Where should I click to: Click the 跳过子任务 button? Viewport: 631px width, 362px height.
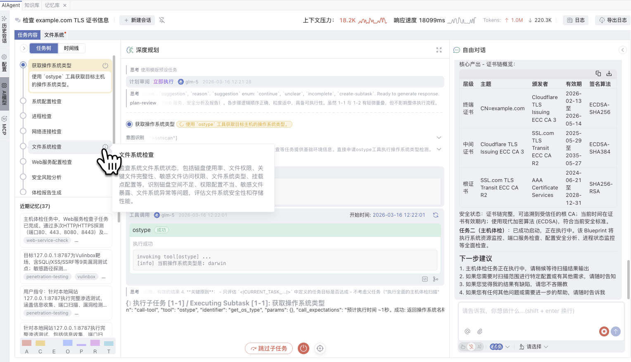coord(269,348)
